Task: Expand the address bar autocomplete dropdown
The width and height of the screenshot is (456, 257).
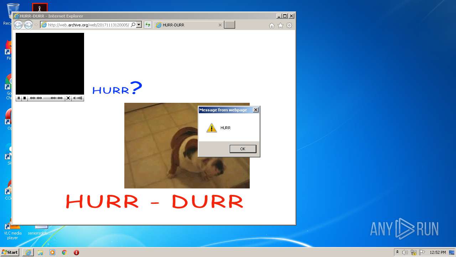Action: click(139, 25)
